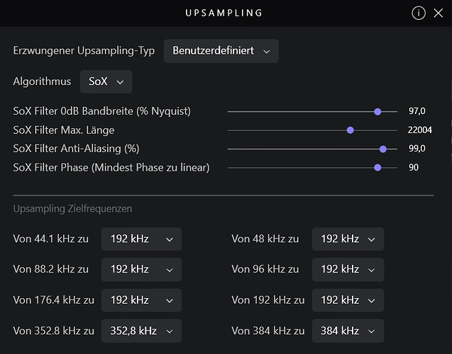This screenshot has height=354, width=452.
Task: Click the 22004 filter length value
Action: tap(420, 130)
